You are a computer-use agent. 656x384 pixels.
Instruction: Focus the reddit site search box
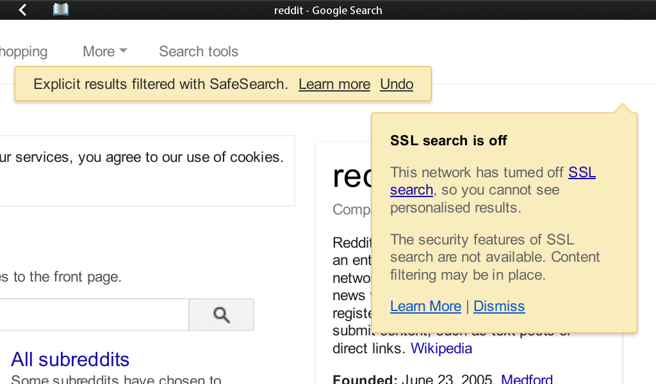click(x=94, y=315)
